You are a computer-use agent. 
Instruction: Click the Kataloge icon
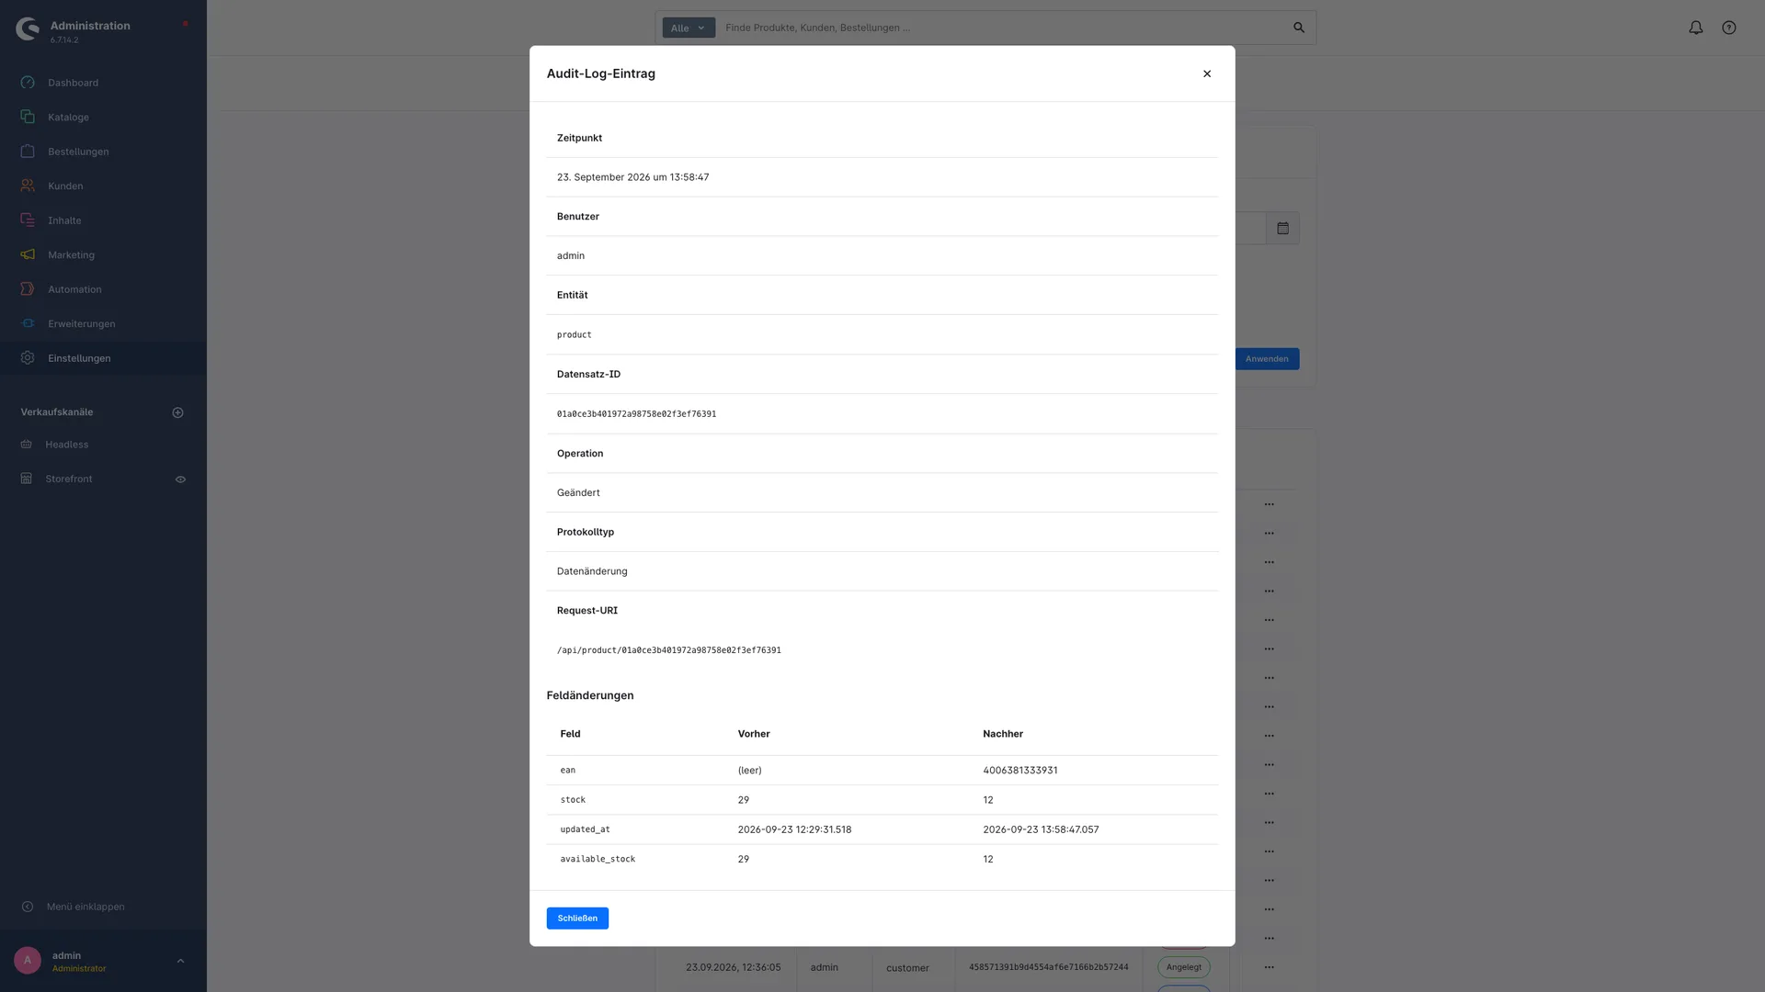[28, 117]
